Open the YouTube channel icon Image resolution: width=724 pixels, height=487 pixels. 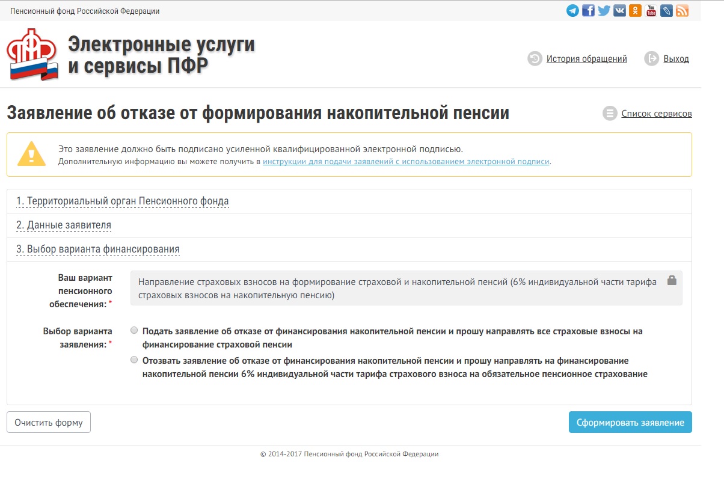651,11
